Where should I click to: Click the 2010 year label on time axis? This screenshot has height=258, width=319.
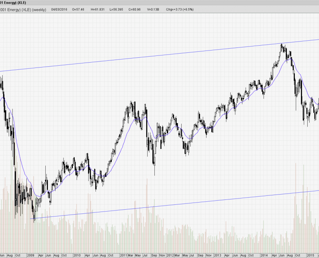point(77,255)
